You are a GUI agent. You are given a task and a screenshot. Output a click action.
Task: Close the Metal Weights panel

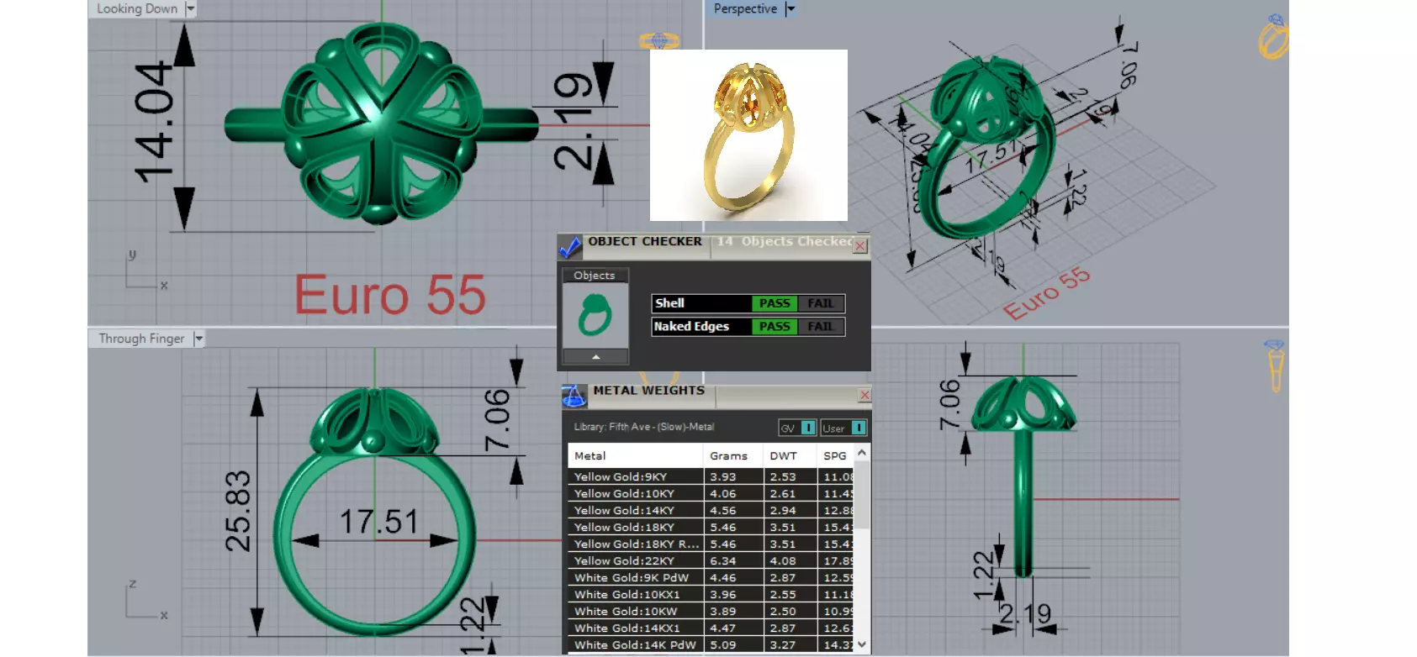coord(864,395)
